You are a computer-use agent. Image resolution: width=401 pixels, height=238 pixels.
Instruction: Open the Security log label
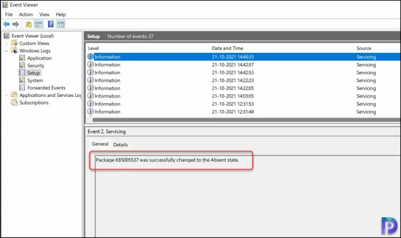point(36,66)
